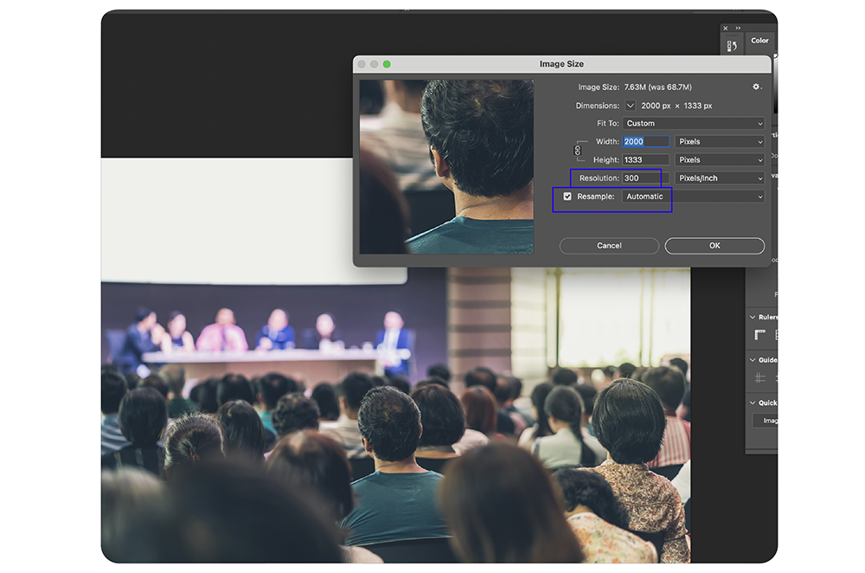Viewport: 865px width, 573px height.
Task: Open the Image Size gear settings menu
Action: pos(757,87)
